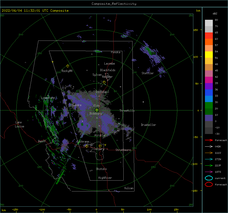Screen dimensions: 228x213
Task: Click the cyan 27ZW arrow legend icon
Action: tap(209, 159)
